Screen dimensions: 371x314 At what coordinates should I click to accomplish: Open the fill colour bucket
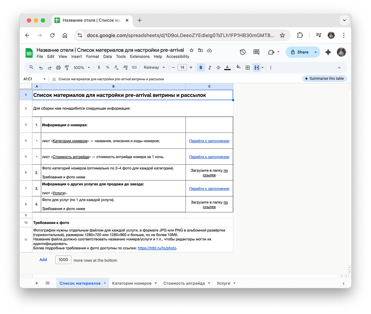point(238,68)
